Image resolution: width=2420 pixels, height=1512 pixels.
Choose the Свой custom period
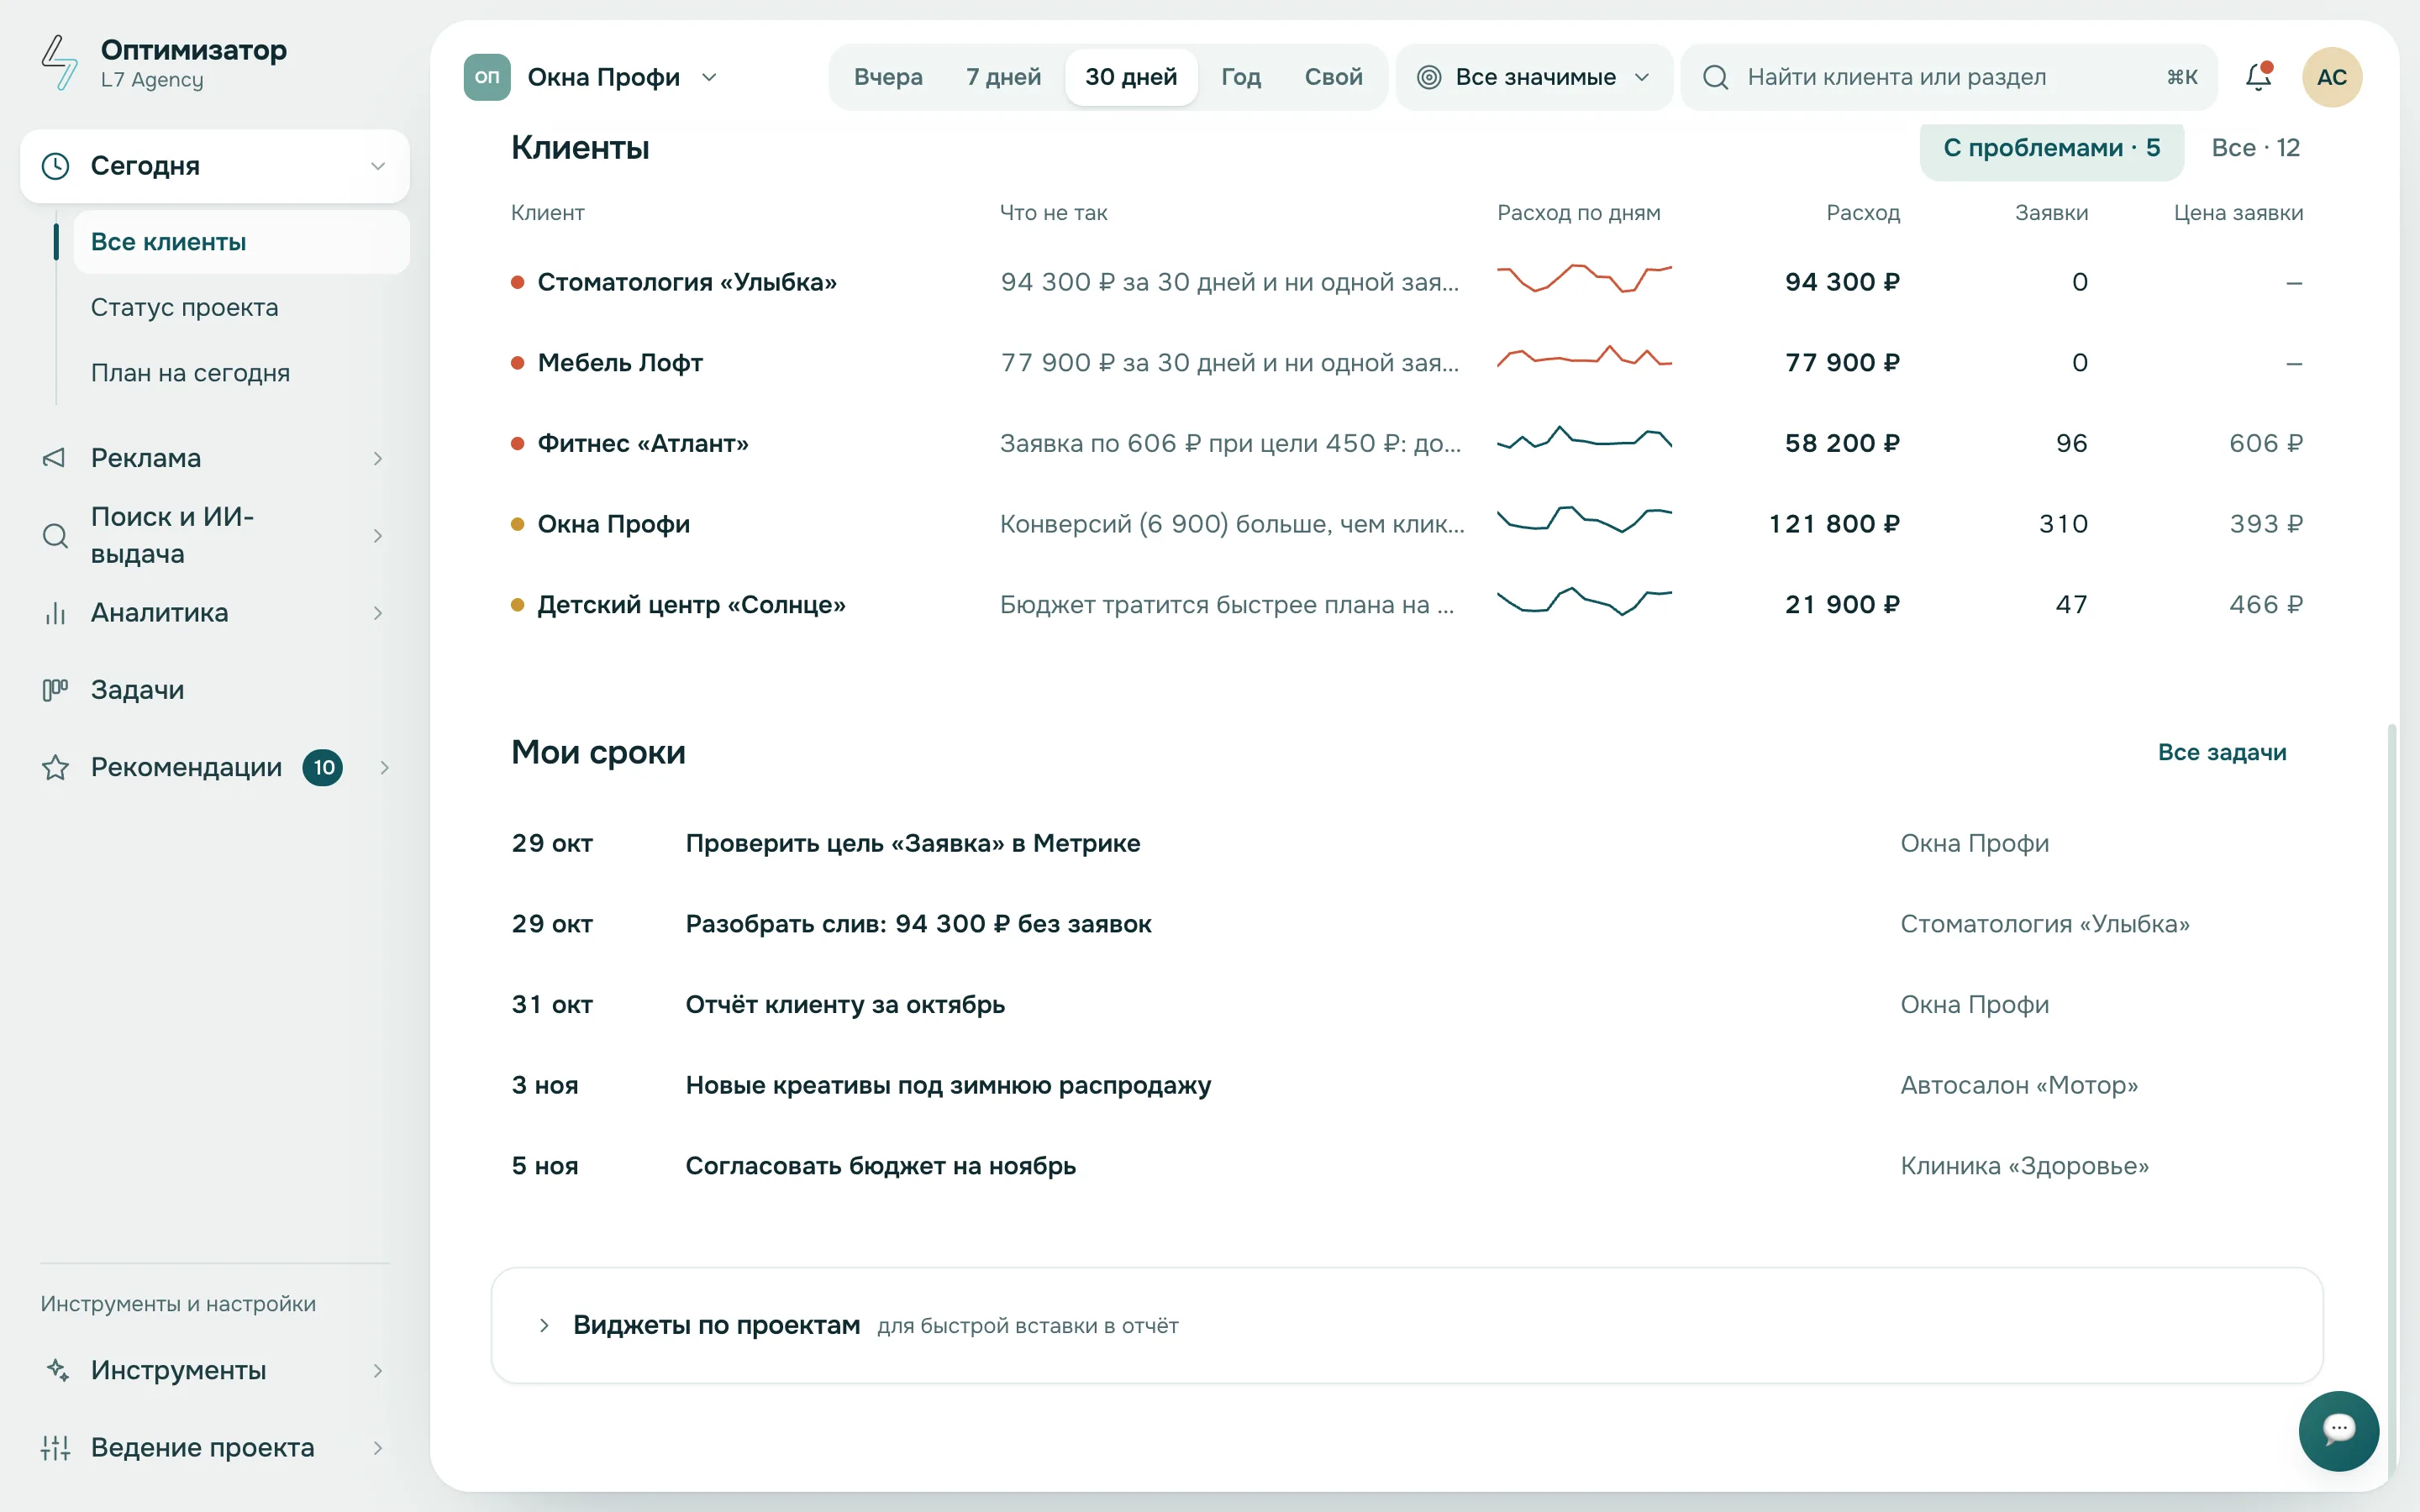coord(1333,77)
